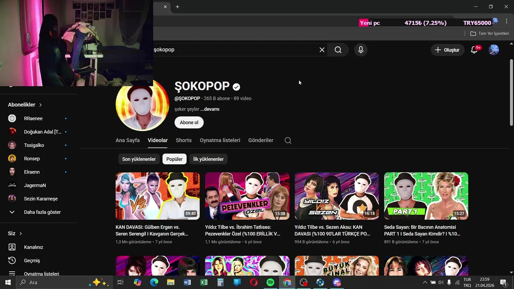This screenshot has width=514, height=289.
Task: Select the İlk yüklenenler filter chip
Action: pos(208,159)
